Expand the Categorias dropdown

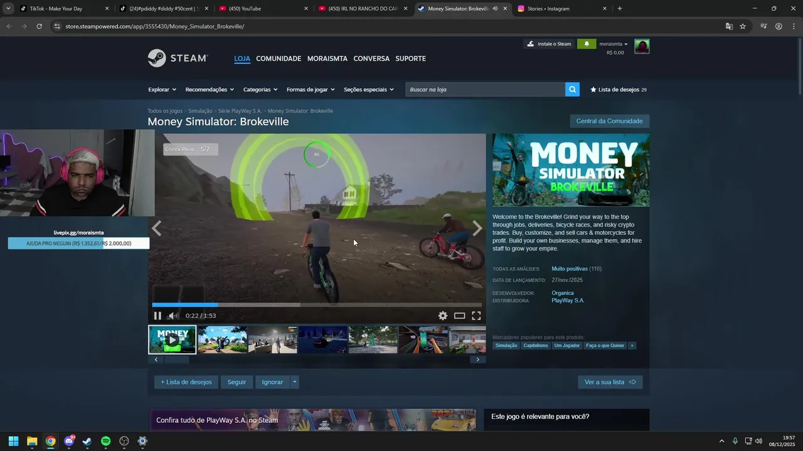[260, 90]
